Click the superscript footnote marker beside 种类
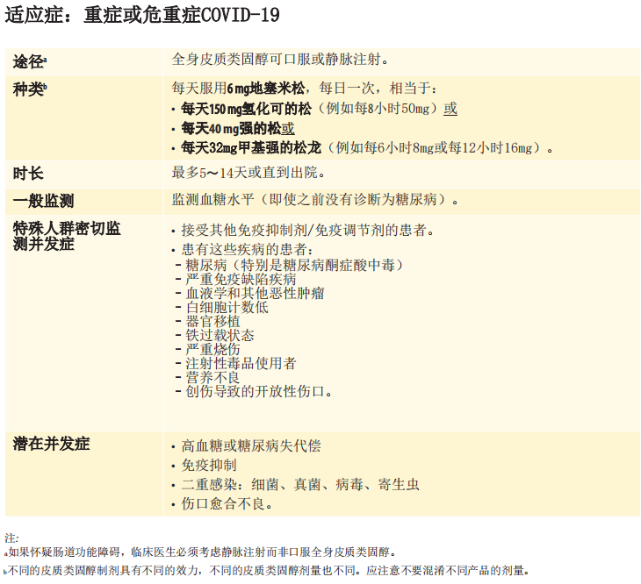The width and height of the screenshot is (641, 584). [47, 87]
